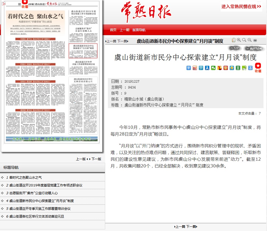This screenshot has height=231, width=267.
Task: Select 文体活动喜迎元旦 article on page thumbnail
Action: 83,105
